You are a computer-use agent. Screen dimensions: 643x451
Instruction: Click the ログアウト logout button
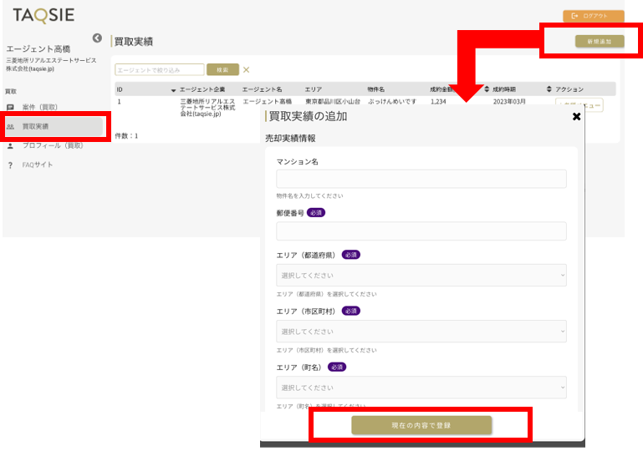594,16
